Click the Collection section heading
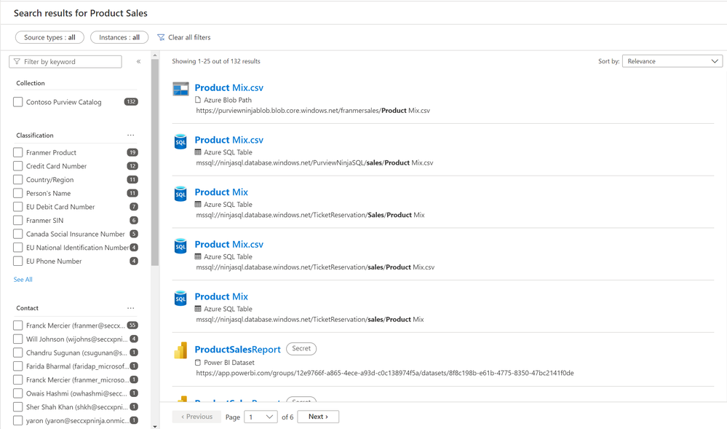The image size is (727, 429). [x=31, y=83]
